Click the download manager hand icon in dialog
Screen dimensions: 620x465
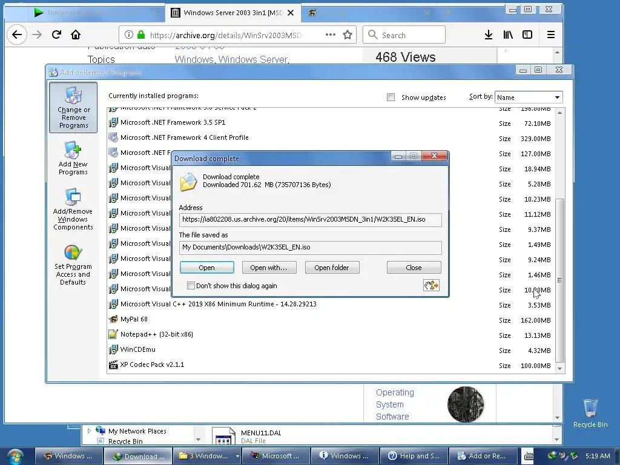431,285
